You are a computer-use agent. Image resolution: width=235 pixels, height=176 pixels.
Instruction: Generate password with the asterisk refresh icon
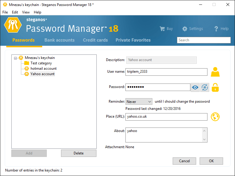coord(205,87)
